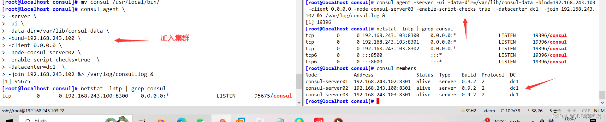Click '-node=consul-server02' in the left pane

tap(41, 53)
